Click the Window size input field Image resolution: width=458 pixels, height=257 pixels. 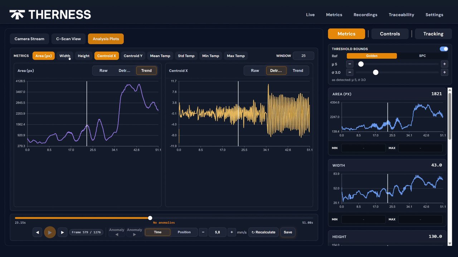pos(303,56)
